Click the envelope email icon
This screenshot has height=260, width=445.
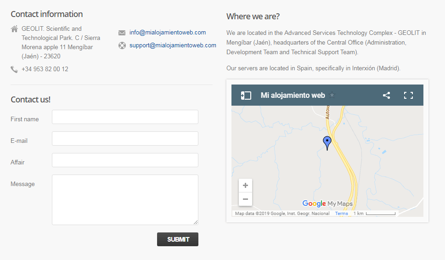point(122,33)
